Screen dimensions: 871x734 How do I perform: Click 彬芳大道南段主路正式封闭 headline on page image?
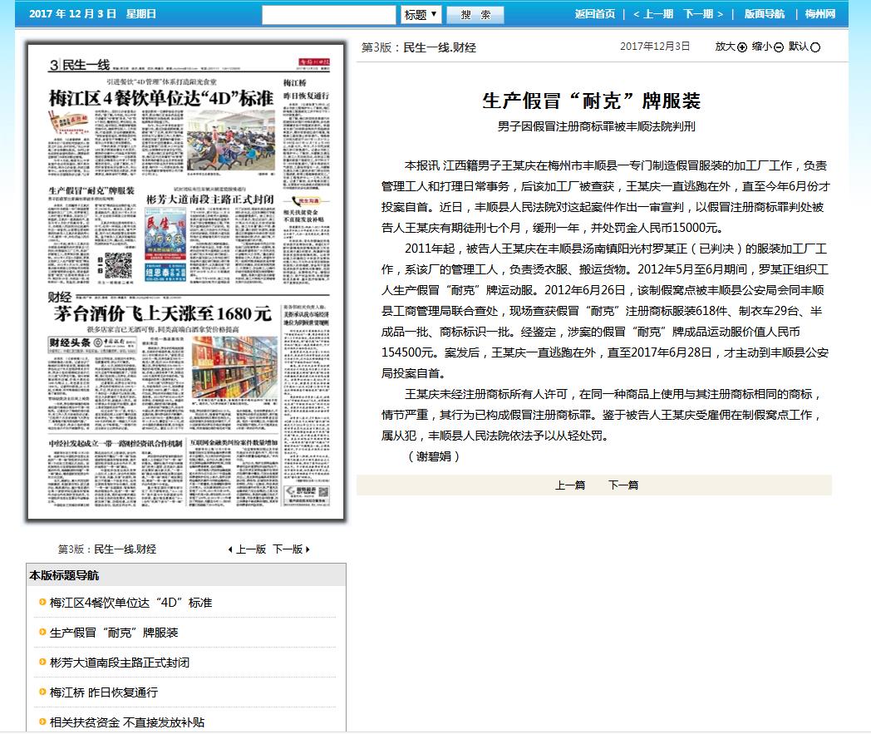tap(210, 199)
